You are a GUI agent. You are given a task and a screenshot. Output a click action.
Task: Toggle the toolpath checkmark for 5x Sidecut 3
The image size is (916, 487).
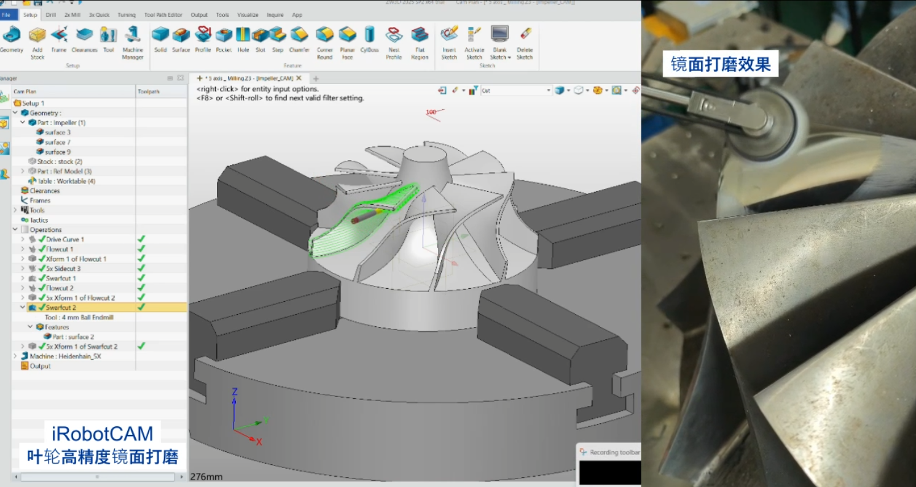click(141, 269)
